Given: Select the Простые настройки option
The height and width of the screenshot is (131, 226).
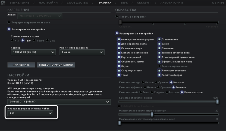Looking at the screenshot, I should point(117,17).
